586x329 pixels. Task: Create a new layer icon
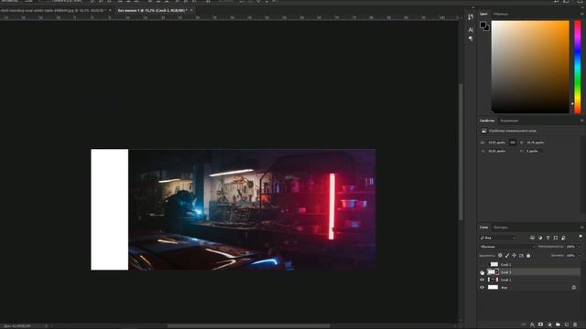(x=567, y=324)
